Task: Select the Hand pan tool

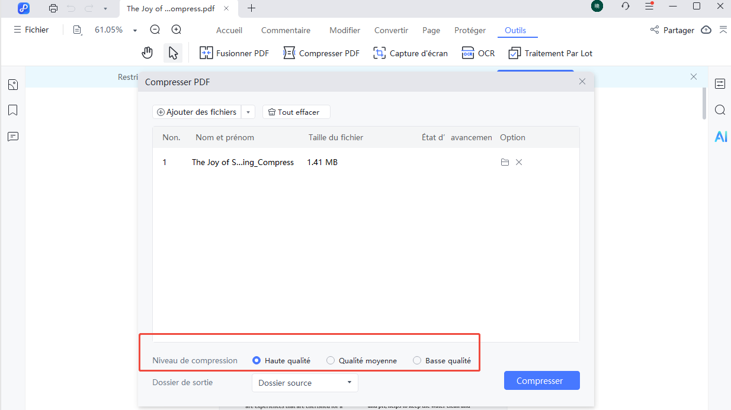Action: click(x=147, y=52)
